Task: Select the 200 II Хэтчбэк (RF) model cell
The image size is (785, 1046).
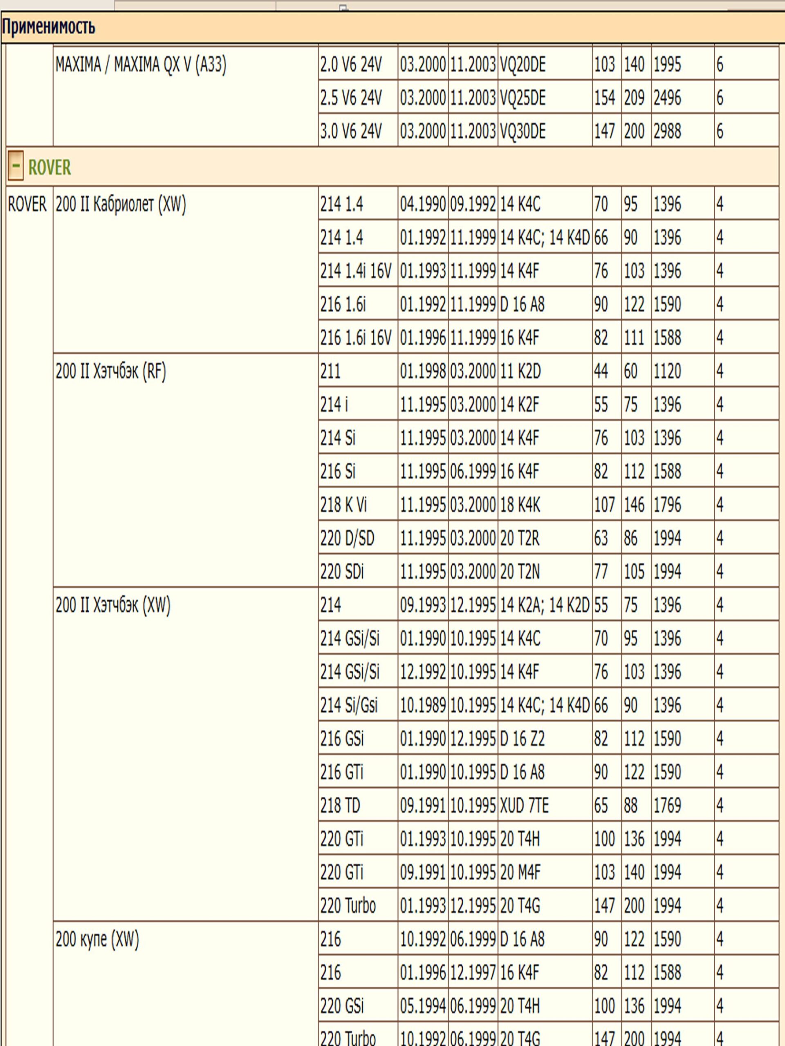Action: point(111,371)
